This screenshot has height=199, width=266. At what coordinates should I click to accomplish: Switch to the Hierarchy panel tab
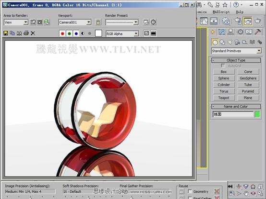[230, 32]
